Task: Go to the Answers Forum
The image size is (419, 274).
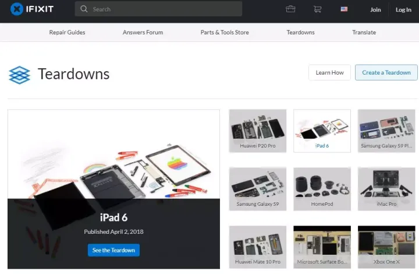Action: [x=143, y=33]
